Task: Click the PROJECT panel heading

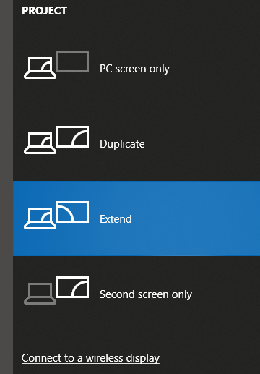Action: [x=45, y=11]
